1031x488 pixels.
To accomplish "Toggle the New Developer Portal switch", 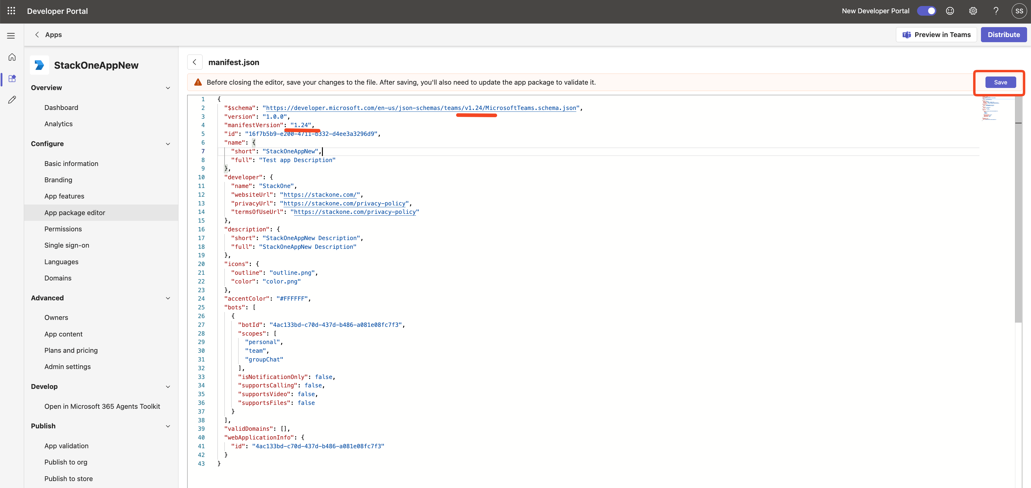I will coord(926,11).
